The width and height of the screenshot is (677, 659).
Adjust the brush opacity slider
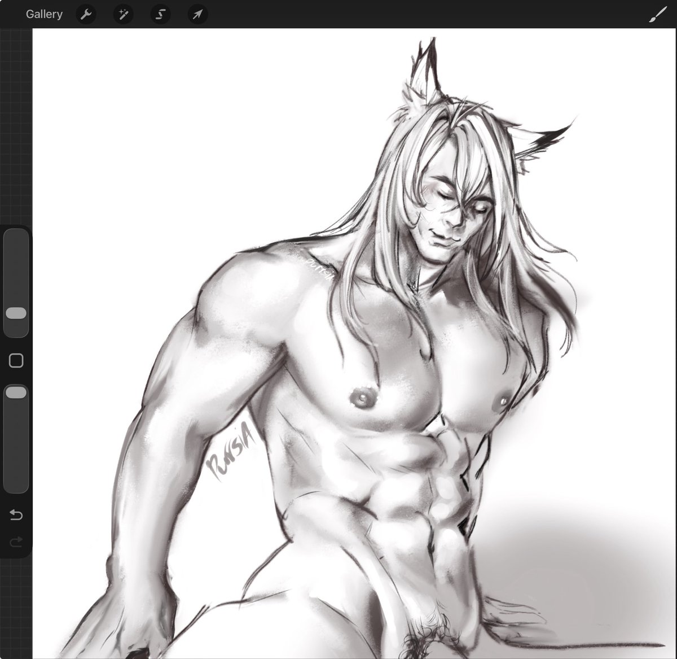16,439
